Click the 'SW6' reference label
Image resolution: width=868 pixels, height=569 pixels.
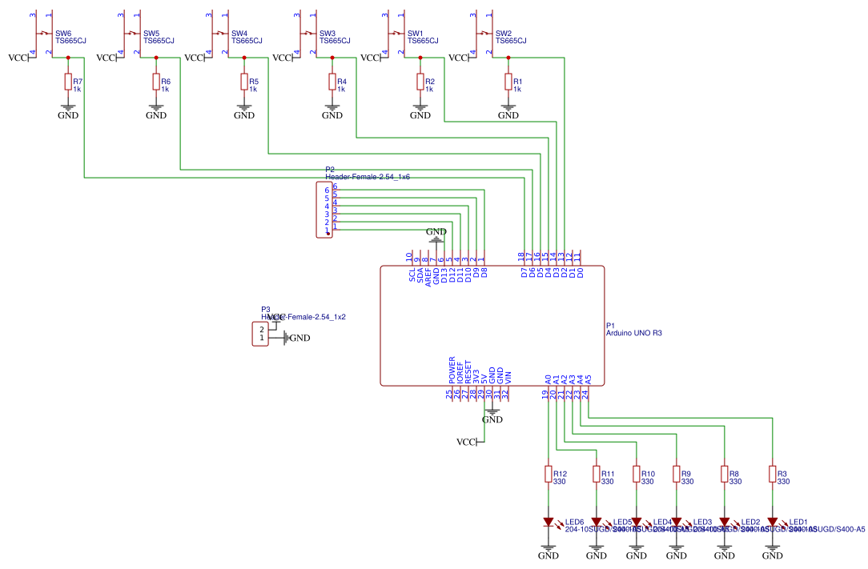coord(63,33)
